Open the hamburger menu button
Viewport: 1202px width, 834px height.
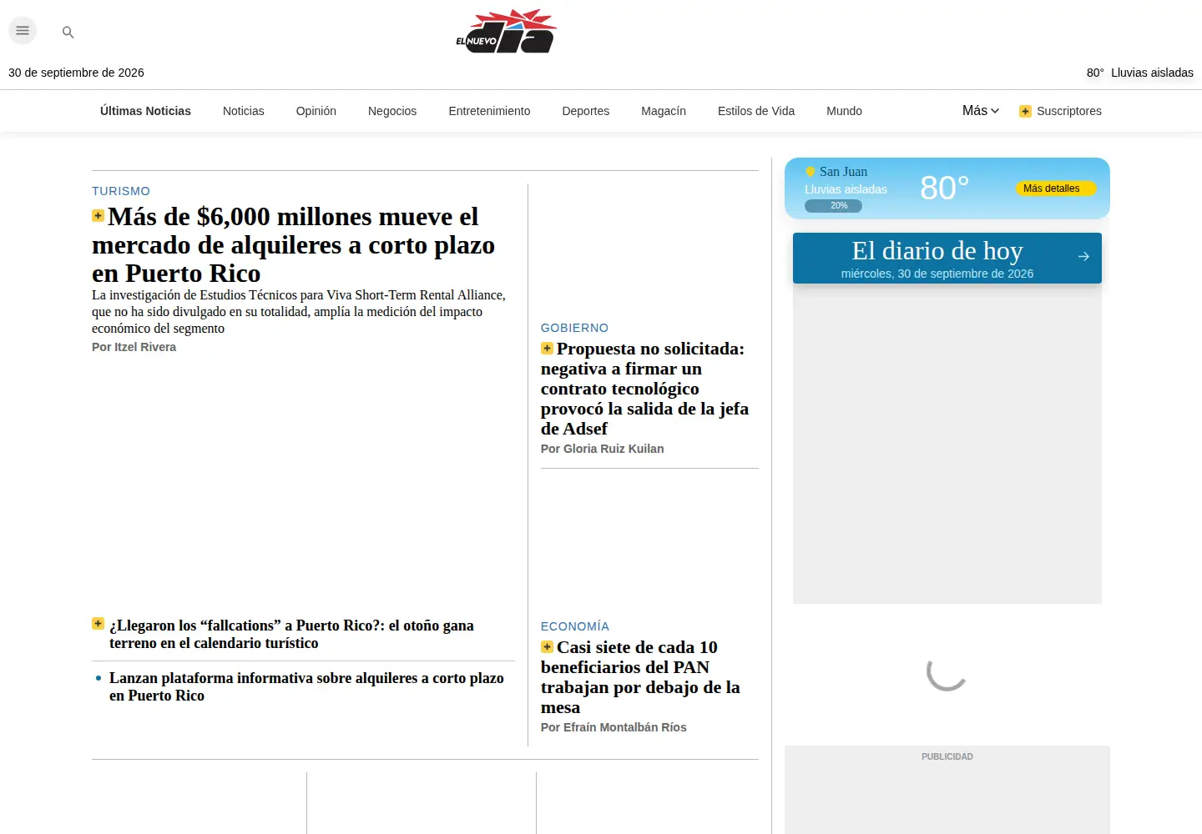point(23,31)
